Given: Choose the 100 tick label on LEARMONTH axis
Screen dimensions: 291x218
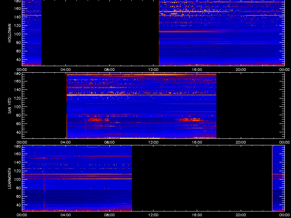Looking at the screenshot, I should coord(18,179).
